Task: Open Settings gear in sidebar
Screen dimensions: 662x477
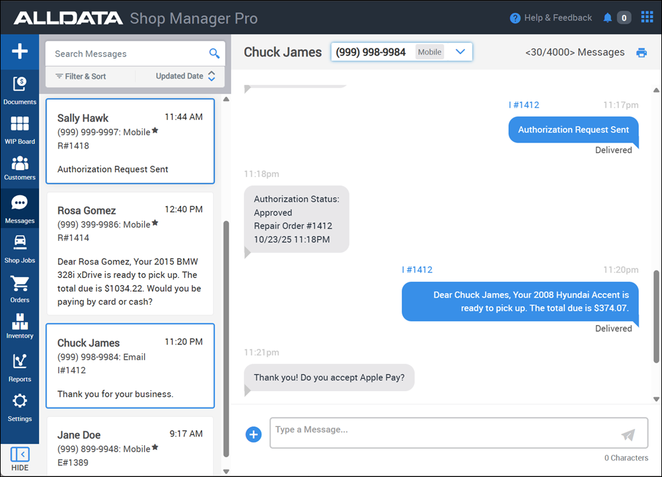Action: (19, 408)
